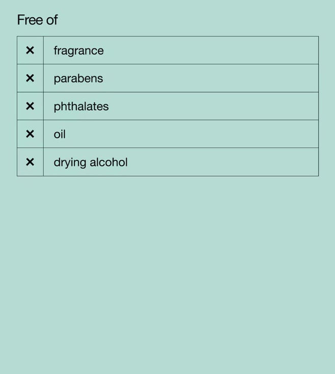This screenshot has height=374, width=335.
Task: Select the oil text label
Action: tap(60, 135)
